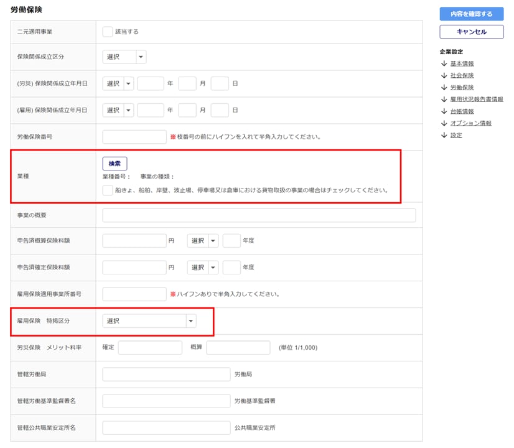This screenshot has height=448, width=514.
Task: Focus the 事業の概要 text field
Action: 259,215
